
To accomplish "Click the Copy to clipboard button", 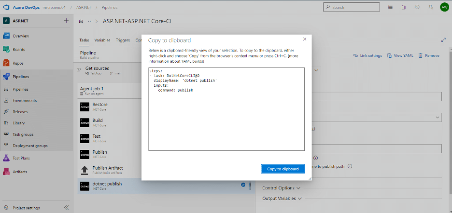I will pyautogui.click(x=283, y=169).
